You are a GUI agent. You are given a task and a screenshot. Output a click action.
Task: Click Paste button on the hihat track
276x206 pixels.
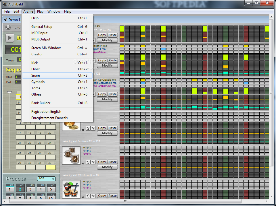112,60
